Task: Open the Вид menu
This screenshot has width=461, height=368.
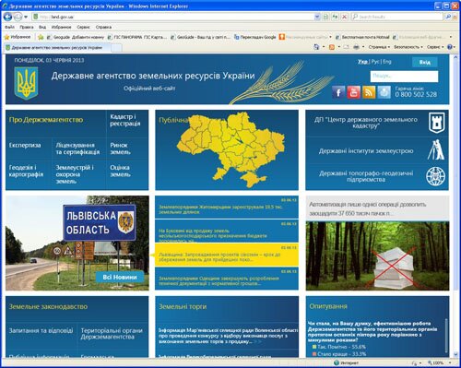Action: click(42, 27)
